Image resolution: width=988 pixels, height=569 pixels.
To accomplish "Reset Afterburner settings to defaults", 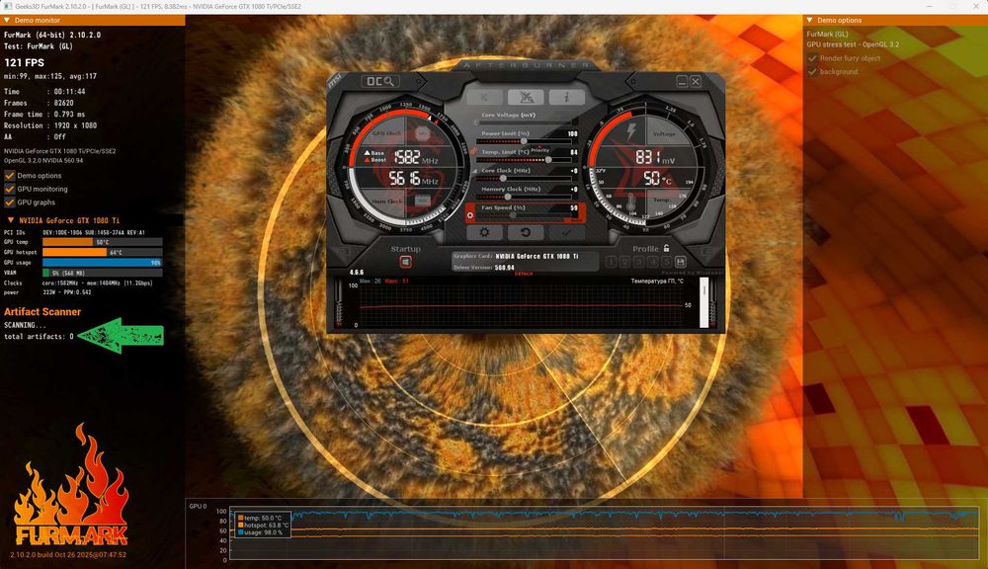I will click(526, 232).
